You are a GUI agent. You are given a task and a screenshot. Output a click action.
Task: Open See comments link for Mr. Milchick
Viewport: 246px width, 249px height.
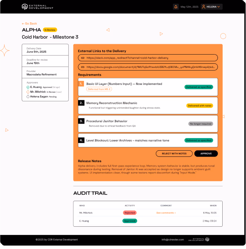point(166,213)
